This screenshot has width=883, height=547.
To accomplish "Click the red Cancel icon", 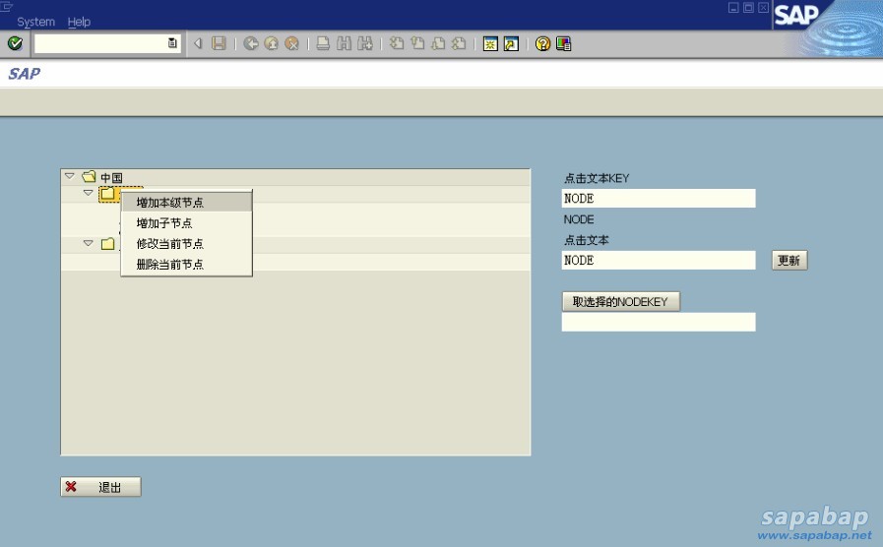I will [291, 43].
